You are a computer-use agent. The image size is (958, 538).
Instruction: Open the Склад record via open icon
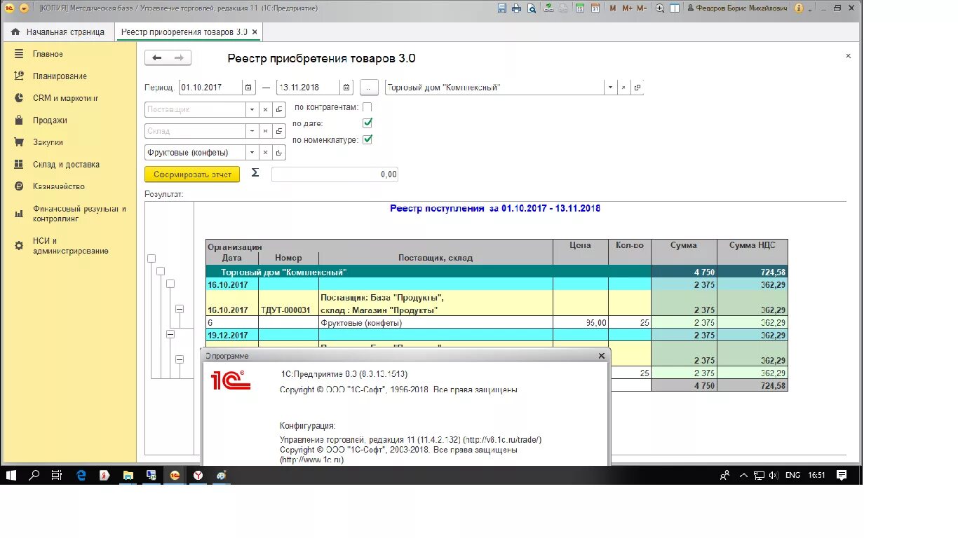click(x=279, y=131)
